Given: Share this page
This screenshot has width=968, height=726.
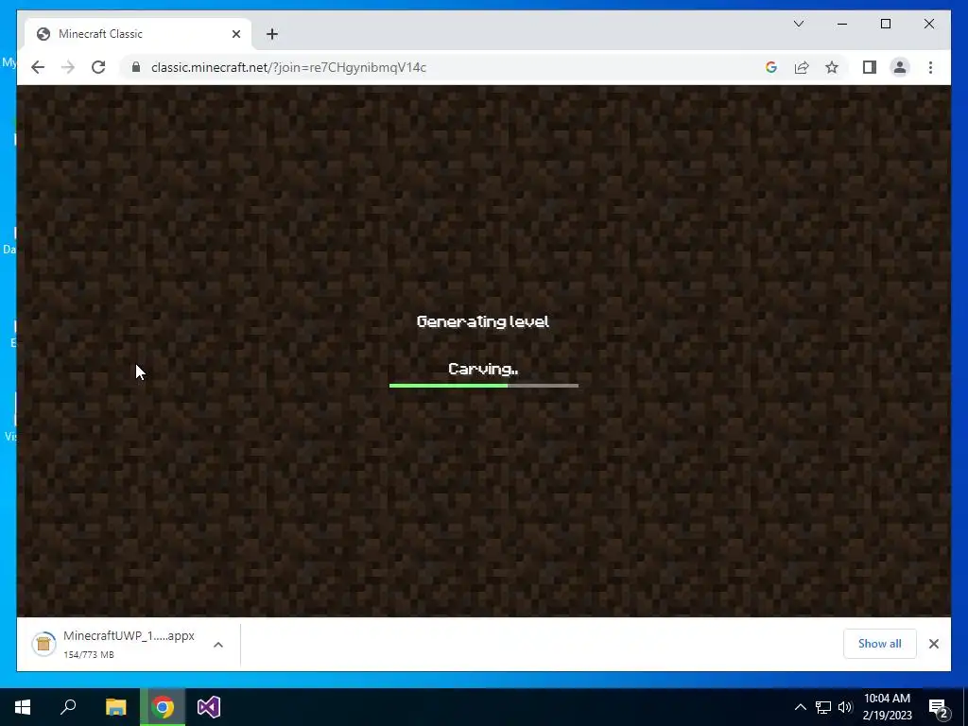Looking at the screenshot, I should (802, 67).
